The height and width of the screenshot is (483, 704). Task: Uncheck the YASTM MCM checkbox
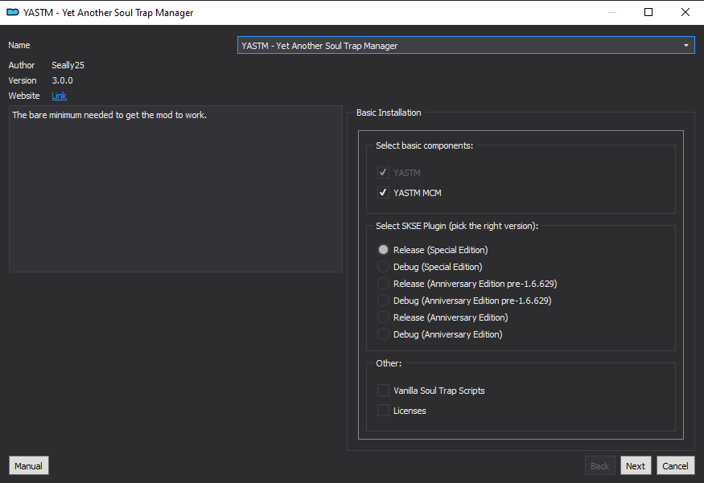point(383,192)
